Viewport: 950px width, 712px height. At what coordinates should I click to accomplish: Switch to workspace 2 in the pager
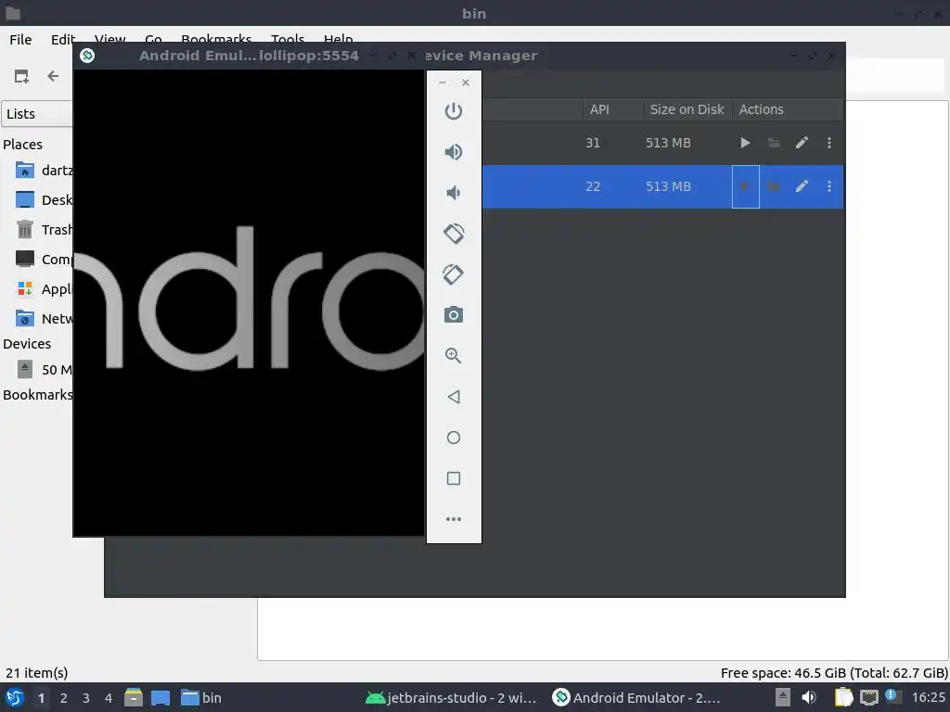point(64,698)
